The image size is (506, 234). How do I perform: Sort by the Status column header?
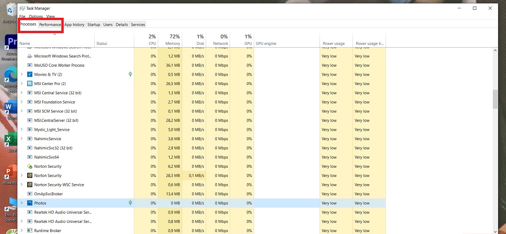[114, 40]
